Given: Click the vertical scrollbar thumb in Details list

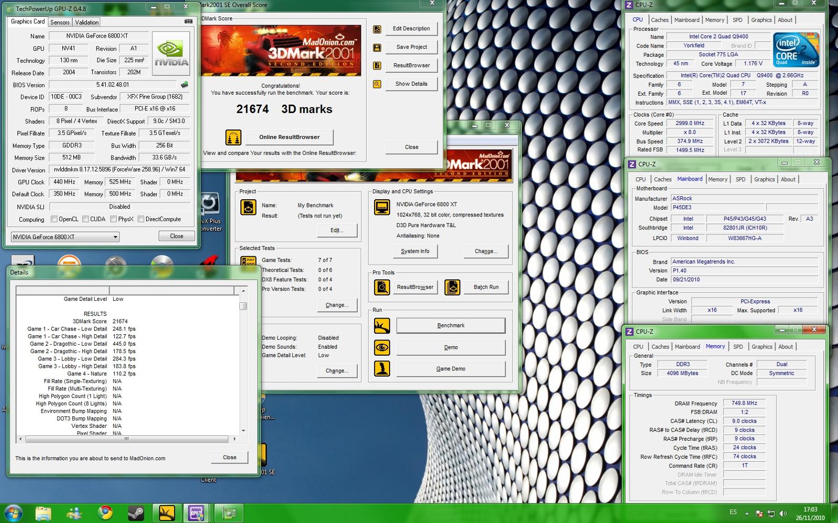Looking at the screenshot, I should click(243, 306).
